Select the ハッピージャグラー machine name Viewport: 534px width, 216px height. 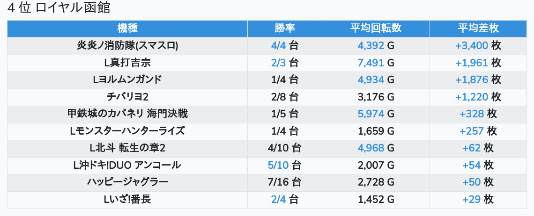click(x=127, y=182)
